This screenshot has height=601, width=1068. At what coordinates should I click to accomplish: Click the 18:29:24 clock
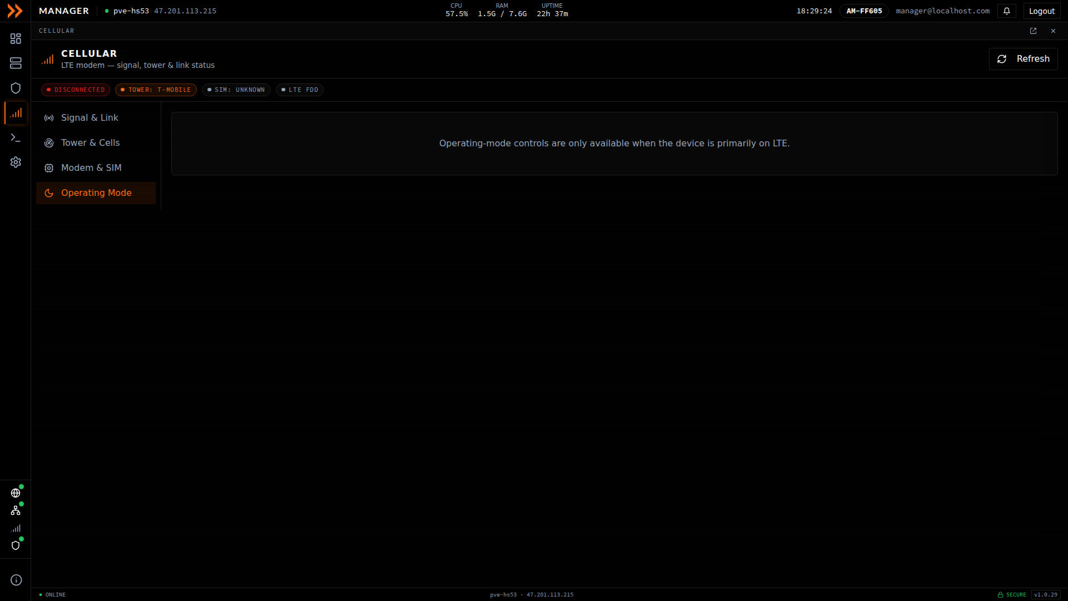click(x=814, y=11)
